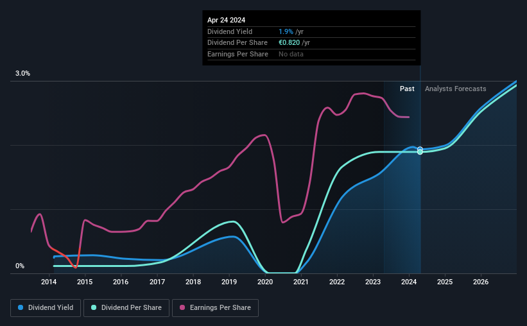Toggle the Dividend Yield legend button
This screenshot has height=326, width=527.
pyautogui.click(x=46, y=308)
